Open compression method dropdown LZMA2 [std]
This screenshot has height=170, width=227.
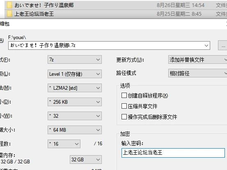75,88
